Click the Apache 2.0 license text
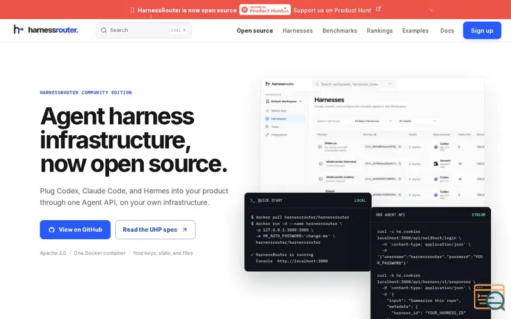Image resolution: width=511 pixels, height=319 pixels. click(53, 253)
